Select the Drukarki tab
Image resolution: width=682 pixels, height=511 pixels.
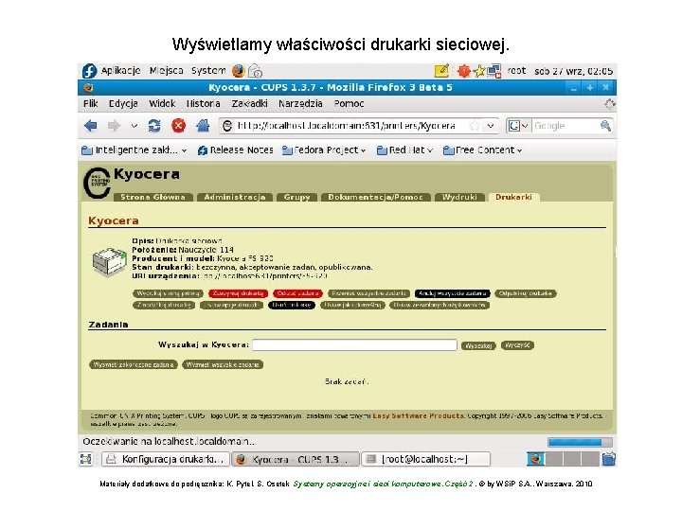pos(513,197)
